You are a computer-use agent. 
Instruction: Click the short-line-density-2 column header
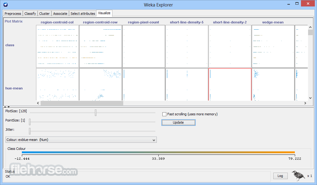[x=230, y=22]
